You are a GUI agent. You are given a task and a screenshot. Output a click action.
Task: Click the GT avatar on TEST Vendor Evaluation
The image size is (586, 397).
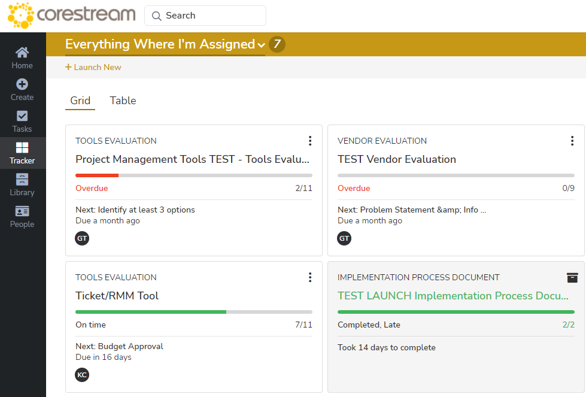[x=344, y=238]
